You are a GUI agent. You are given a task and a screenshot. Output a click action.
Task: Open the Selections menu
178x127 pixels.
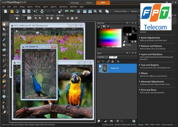tap(63, 7)
